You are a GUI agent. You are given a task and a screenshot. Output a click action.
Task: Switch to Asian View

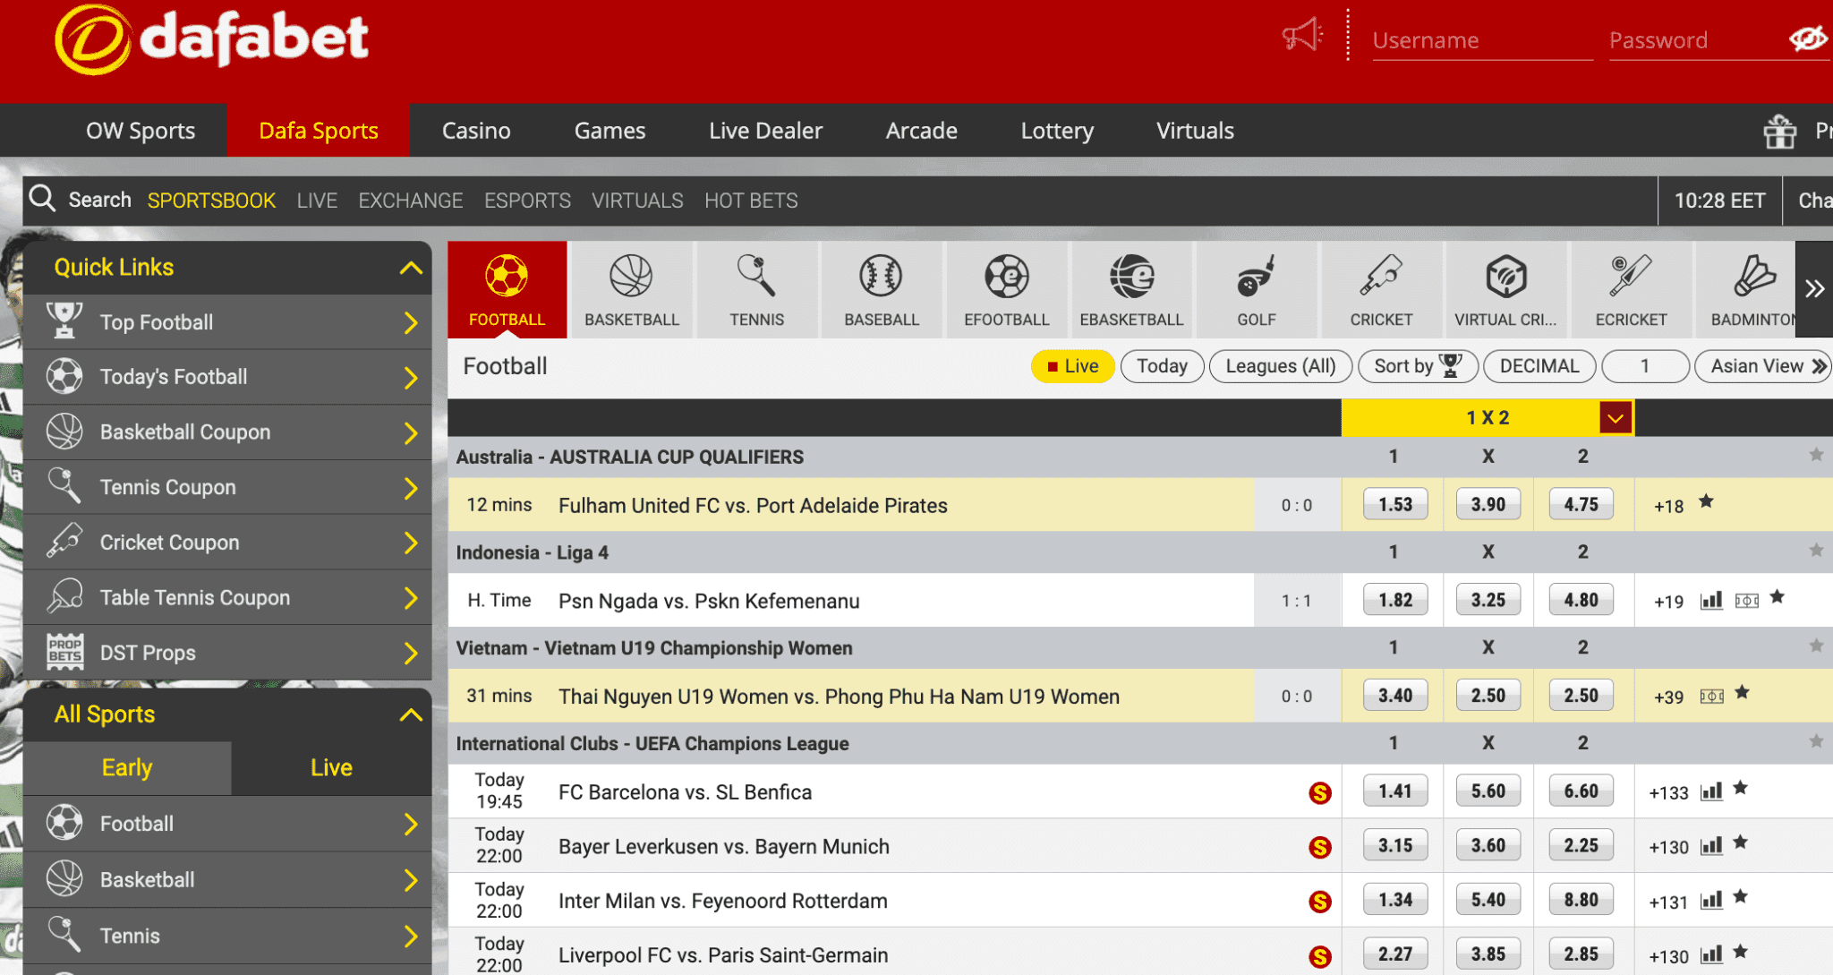point(1762,366)
